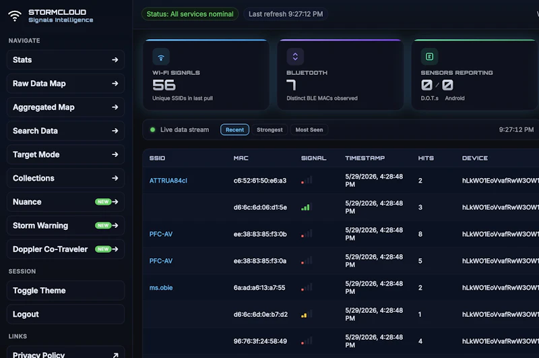
Task: Click the green Live data stream dot
Action: tap(153, 129)
